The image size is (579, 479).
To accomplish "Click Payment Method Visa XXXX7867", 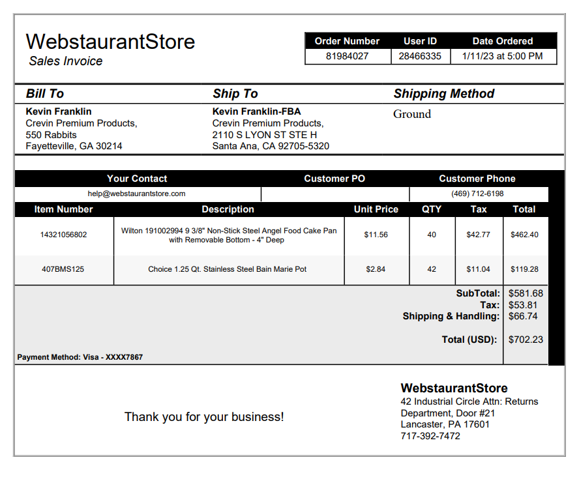I will 80,357.
